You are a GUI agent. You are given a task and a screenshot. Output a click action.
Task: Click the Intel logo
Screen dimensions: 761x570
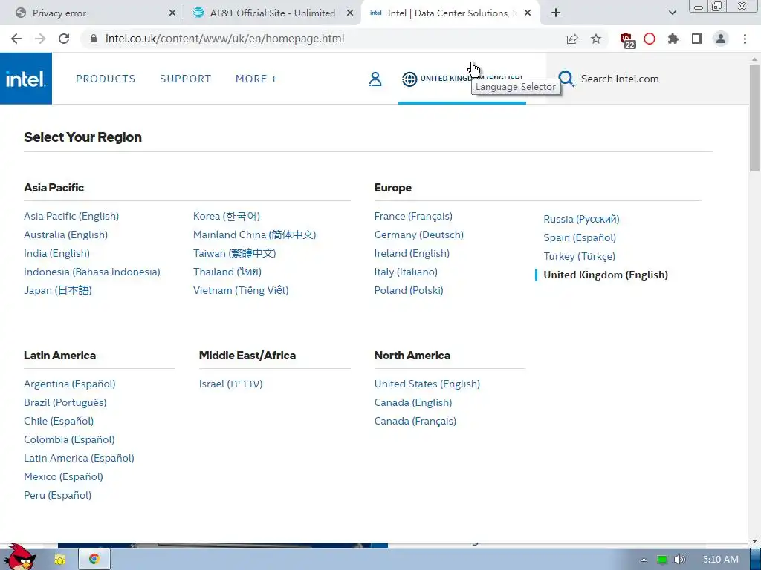(26, 79)
